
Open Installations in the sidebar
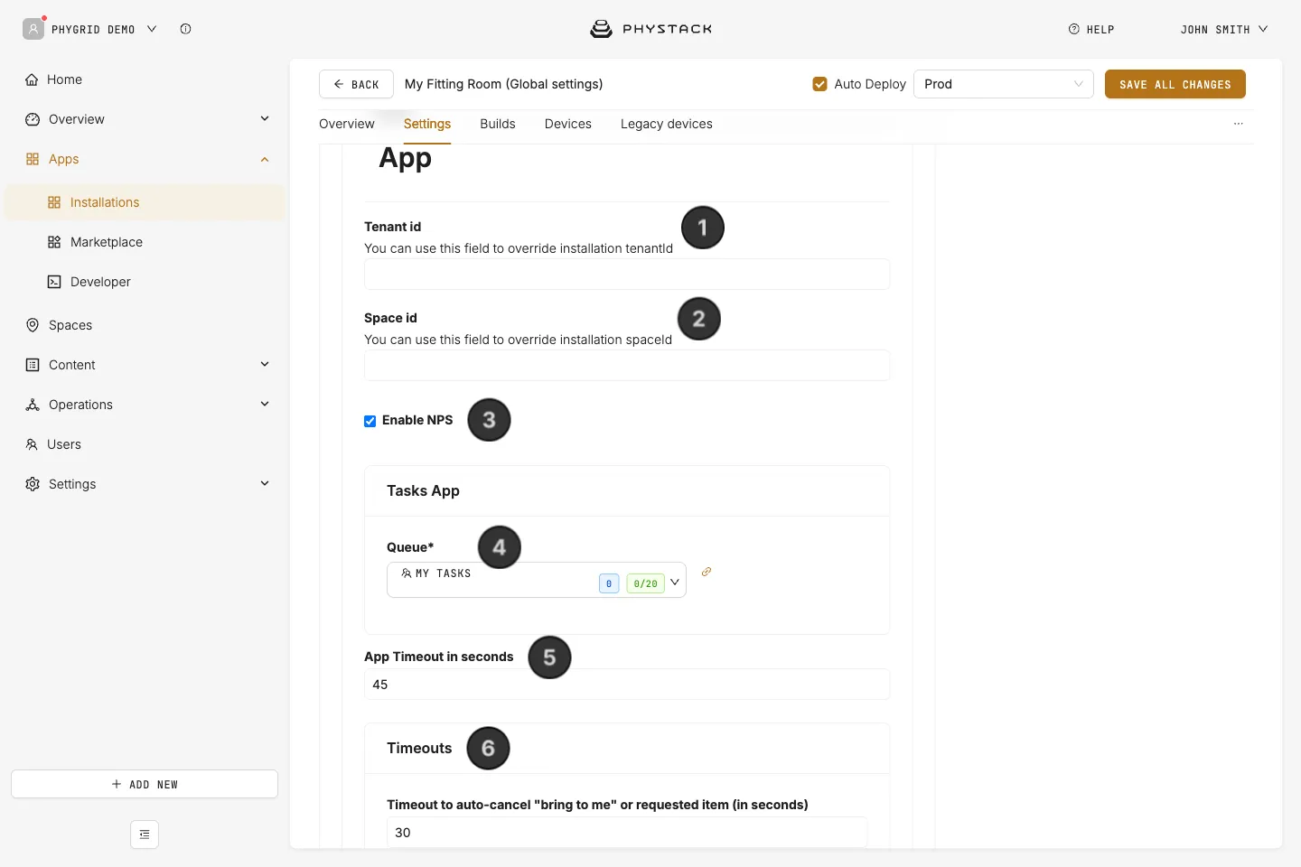pos(145,202)
